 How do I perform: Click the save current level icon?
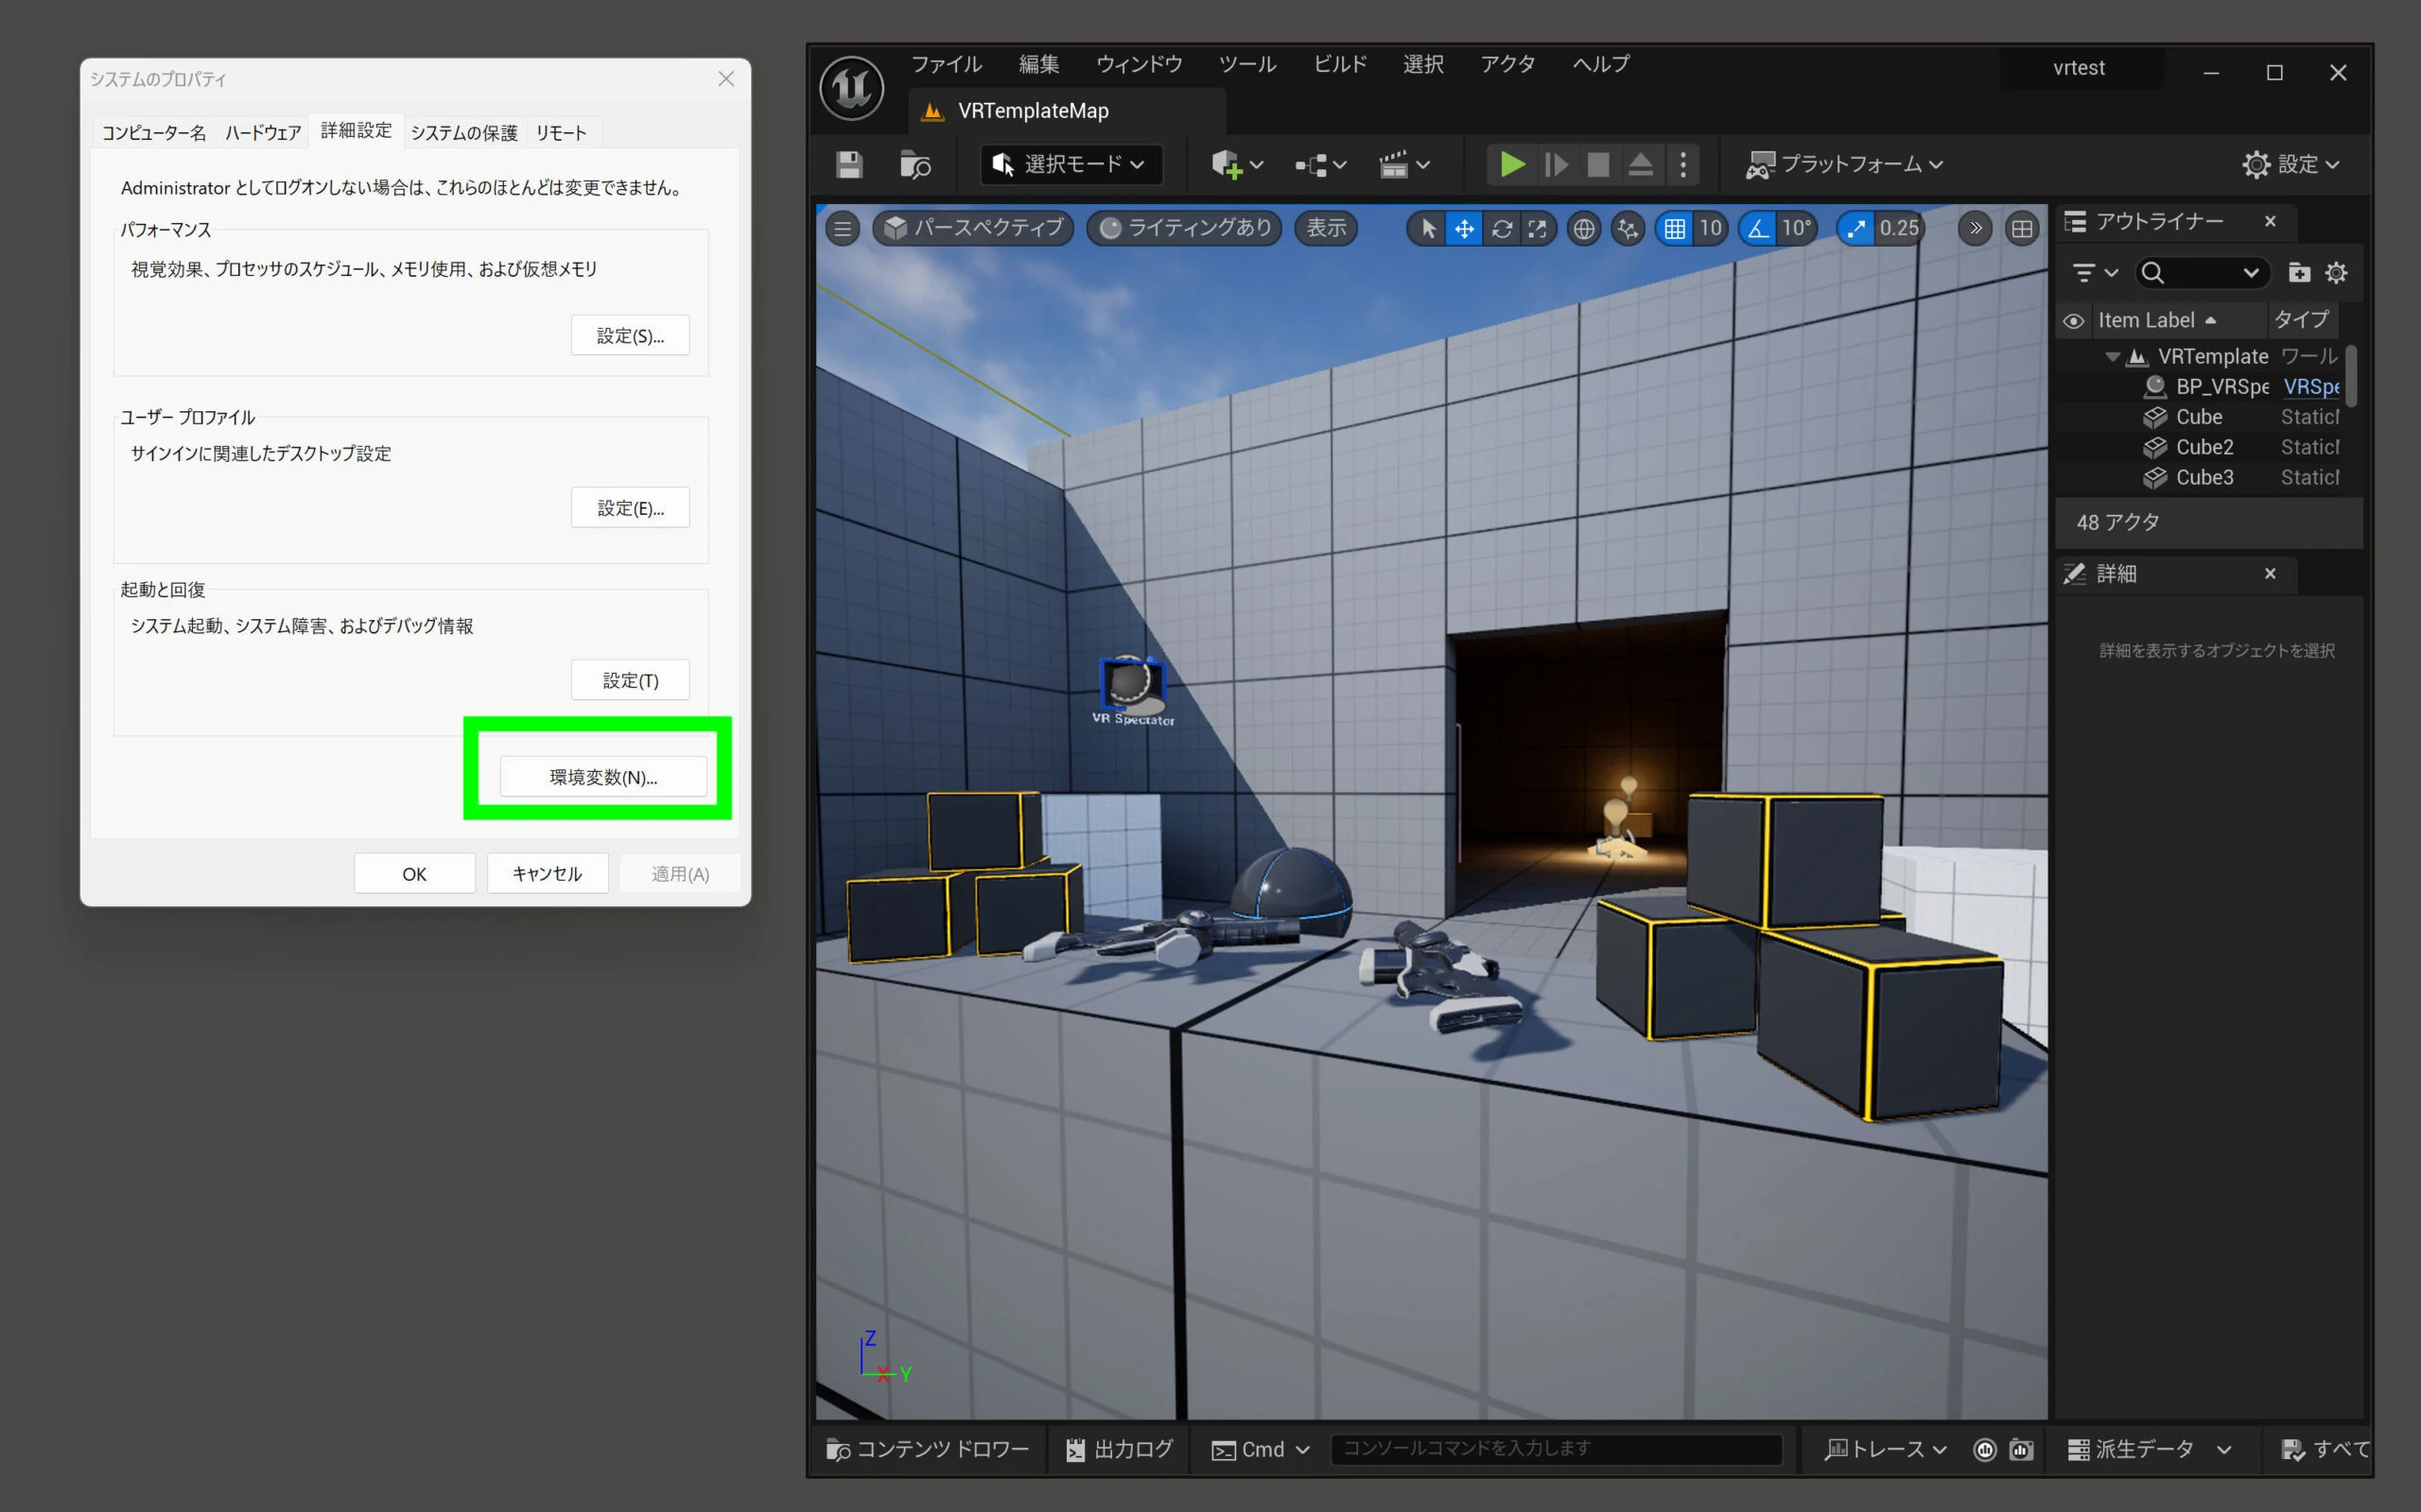[849, 164]
